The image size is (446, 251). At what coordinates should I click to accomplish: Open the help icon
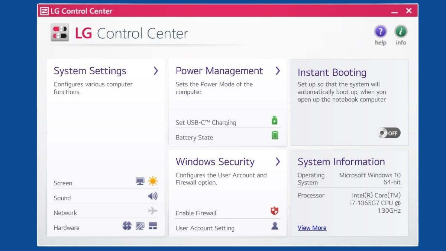(x=381, y=32)
